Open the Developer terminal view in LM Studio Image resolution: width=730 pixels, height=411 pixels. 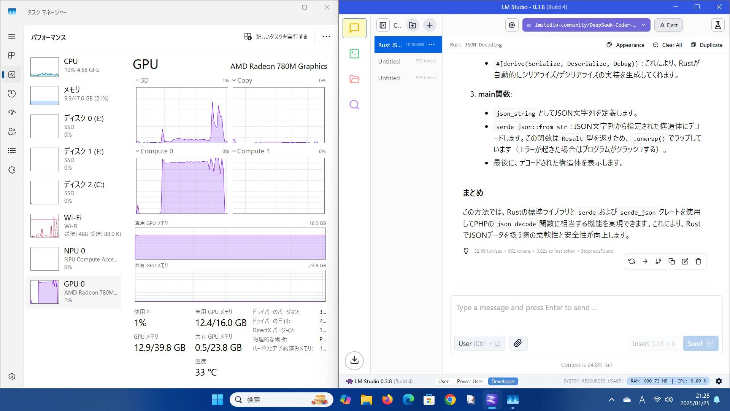tap(354, 54)
